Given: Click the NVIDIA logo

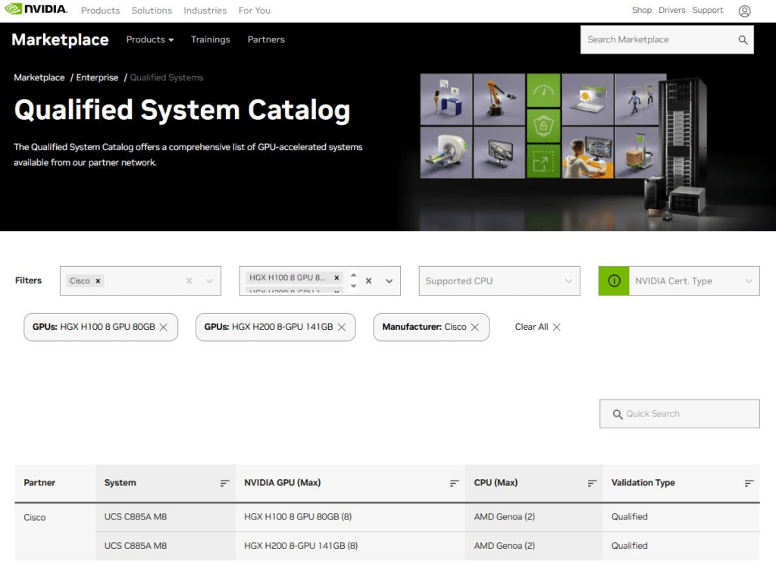Looking at the screenshot, I should pos(36,9).
